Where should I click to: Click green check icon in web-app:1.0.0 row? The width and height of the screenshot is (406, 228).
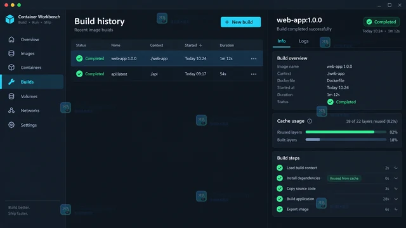click(79, 58)
